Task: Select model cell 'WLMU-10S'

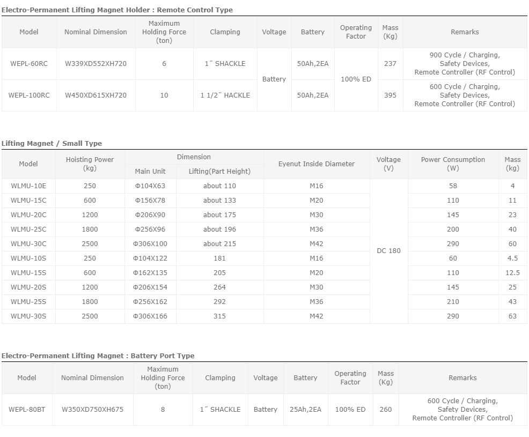Action: pyautogui.click(x=28, y=258)
